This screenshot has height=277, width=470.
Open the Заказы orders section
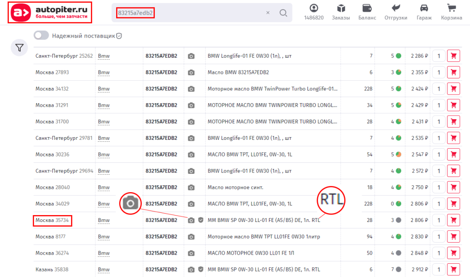coord(341,12)
